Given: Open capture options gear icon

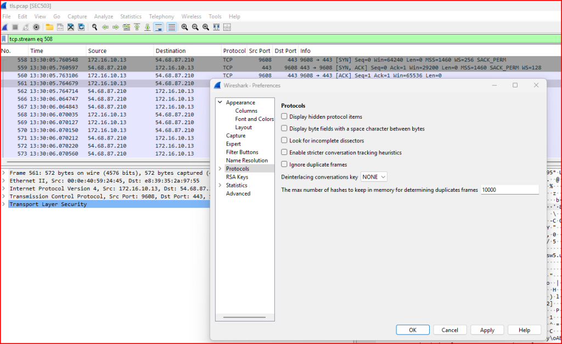Looking at the screenshot, I should point(36,27).
